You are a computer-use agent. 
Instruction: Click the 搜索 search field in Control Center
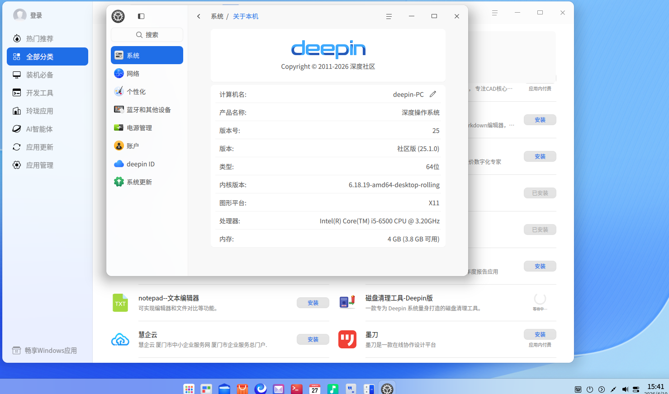pos(147,34)
